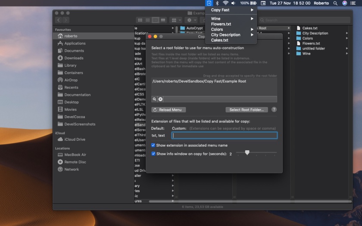Open the help question mark button
The height and width of the screenshot is (226, 362).
(274, 110)
